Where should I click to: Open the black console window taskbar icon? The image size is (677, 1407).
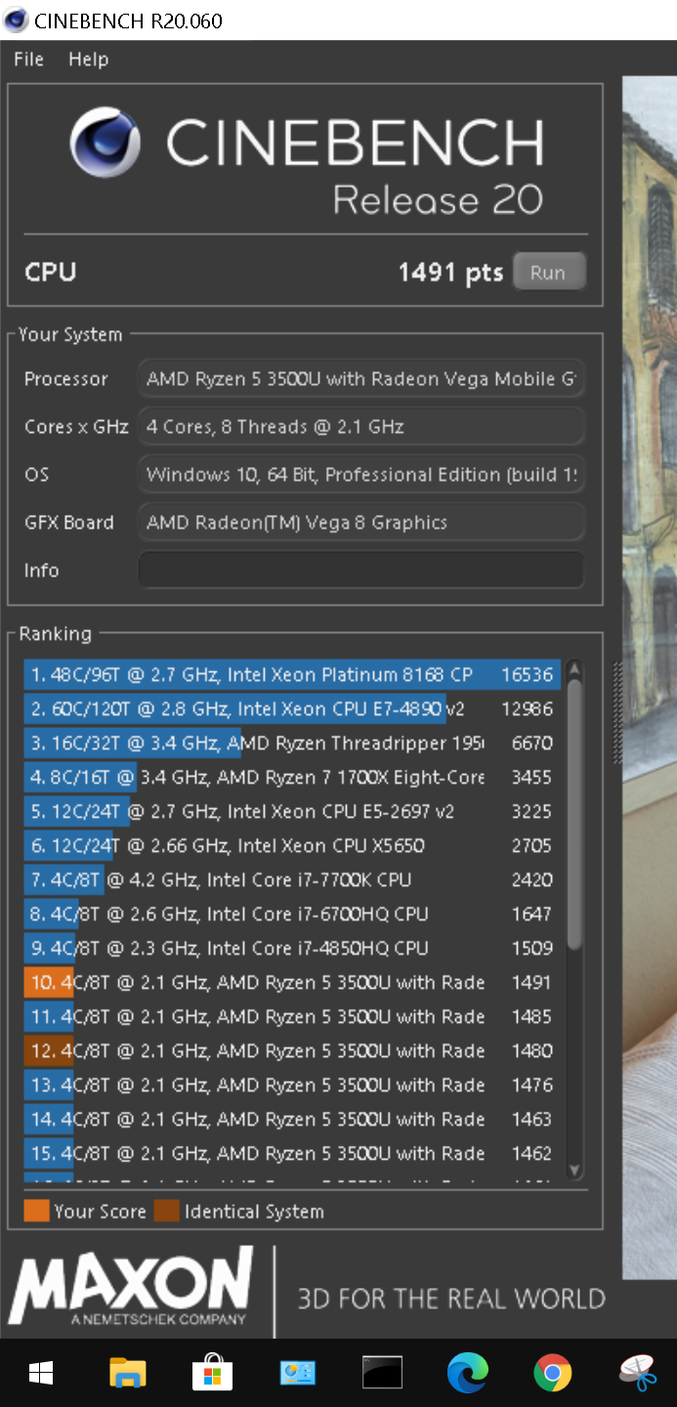[382, 1374]
